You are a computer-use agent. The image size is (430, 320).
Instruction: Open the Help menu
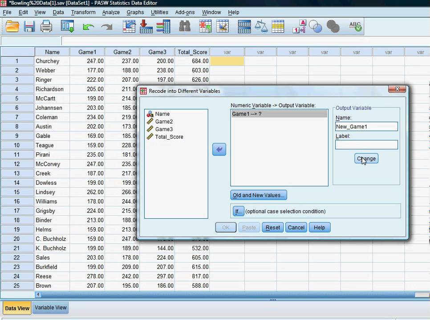point(234,12)
